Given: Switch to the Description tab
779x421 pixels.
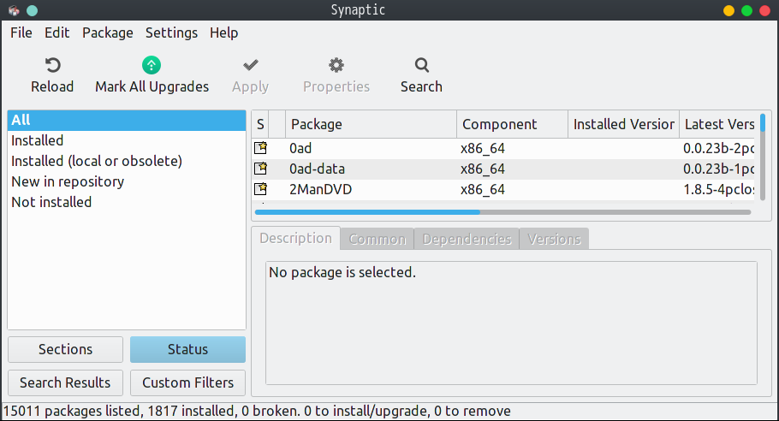Looking at the screenshot, I should [295, 238].
